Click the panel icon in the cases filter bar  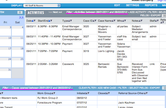[x=165, y=88]
